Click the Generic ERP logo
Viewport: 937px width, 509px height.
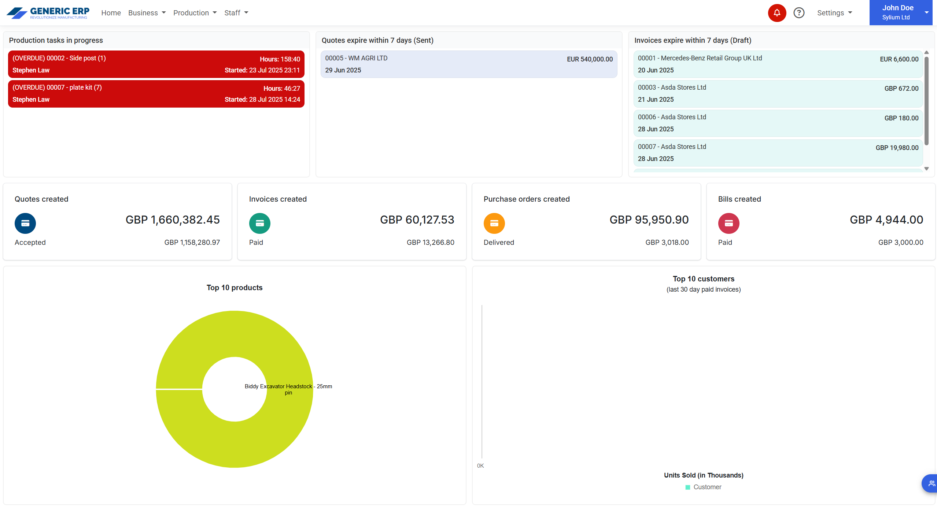(x=48, y=13)
